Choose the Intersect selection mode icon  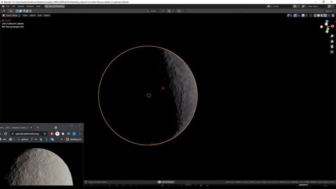coord(30,11)
